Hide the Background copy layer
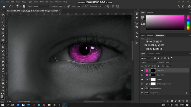 (x=142, y=89)
